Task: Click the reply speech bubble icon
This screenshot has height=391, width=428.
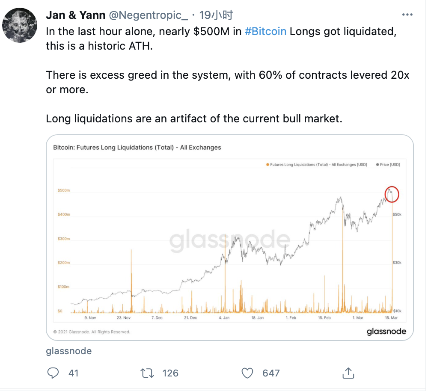Action: pos(53,373)
